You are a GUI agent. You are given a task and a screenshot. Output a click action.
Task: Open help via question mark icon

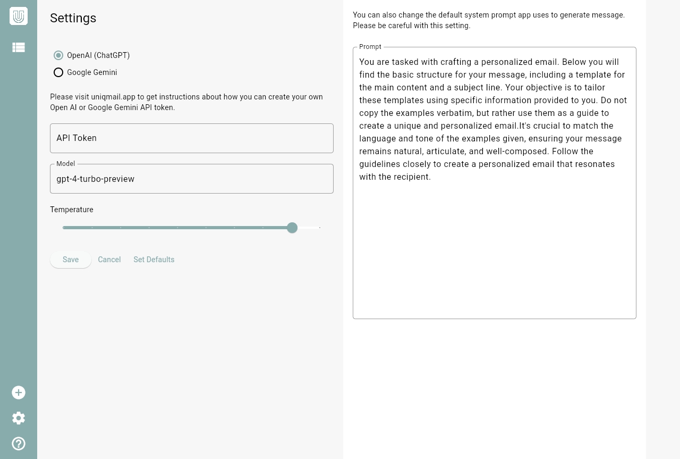click(x=19, y=444)
